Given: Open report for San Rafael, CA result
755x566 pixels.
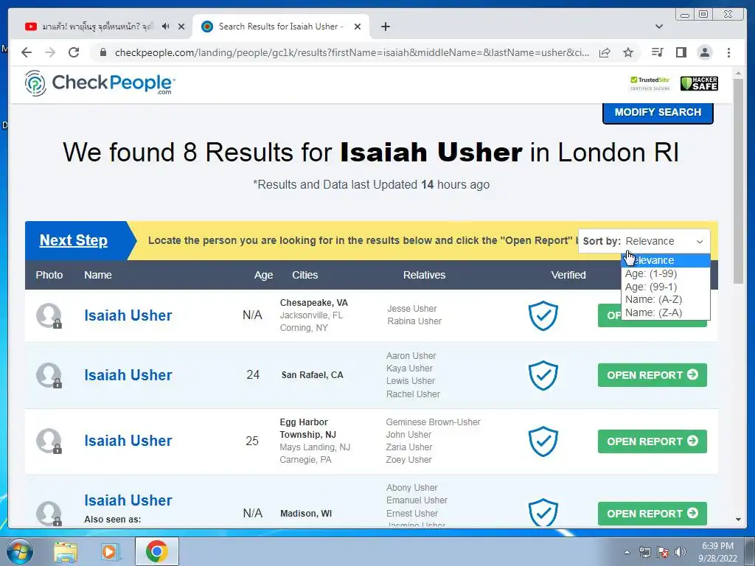Looking at the screenshot, I should tap(652, 375).
